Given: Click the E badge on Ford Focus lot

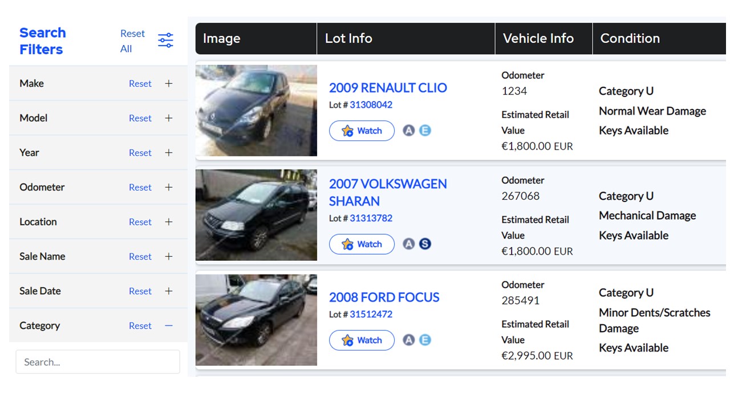Looking at the screenshot, I should tap(425, 340).
